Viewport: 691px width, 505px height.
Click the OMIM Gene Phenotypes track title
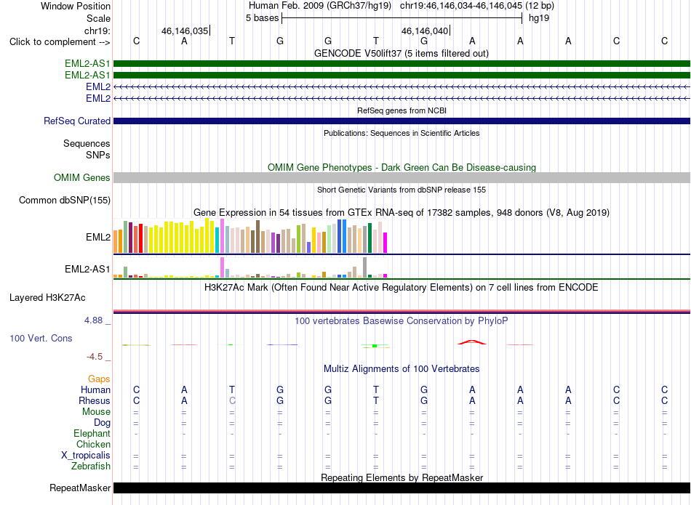pyautogui.click(x=402, y=167)
